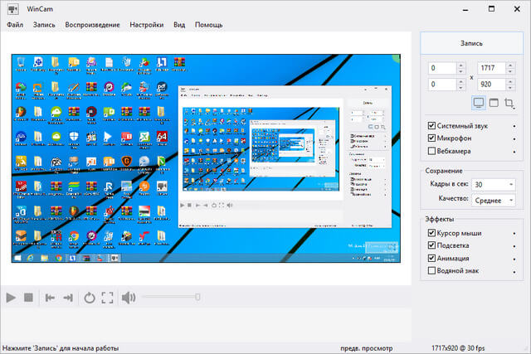Disable the Системный звук checkbox
The image size is (531, 354).
(x=431, y=126)
